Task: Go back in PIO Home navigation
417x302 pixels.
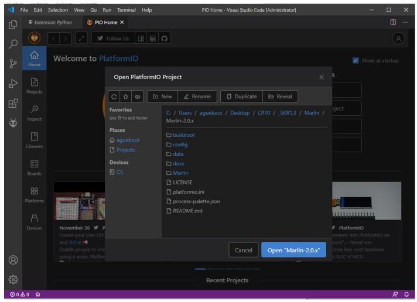Action: (54, 39)
